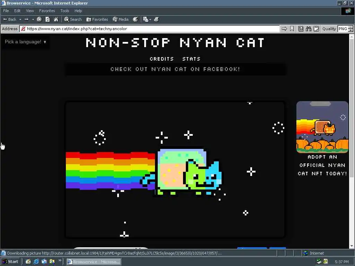
Task: Click the page scrollbar down arrow
Action: point(352,246)
